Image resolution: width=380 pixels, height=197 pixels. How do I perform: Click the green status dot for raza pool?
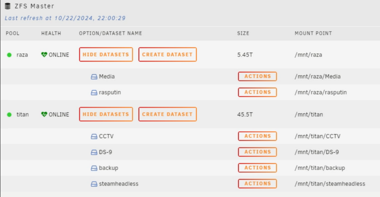[x=9, y=55]
